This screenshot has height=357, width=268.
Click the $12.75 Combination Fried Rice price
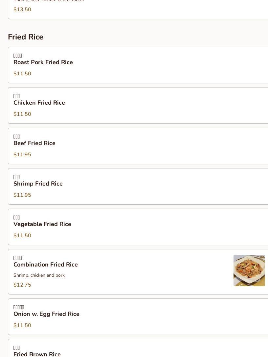pyautogui.click(x=22, y=285)
